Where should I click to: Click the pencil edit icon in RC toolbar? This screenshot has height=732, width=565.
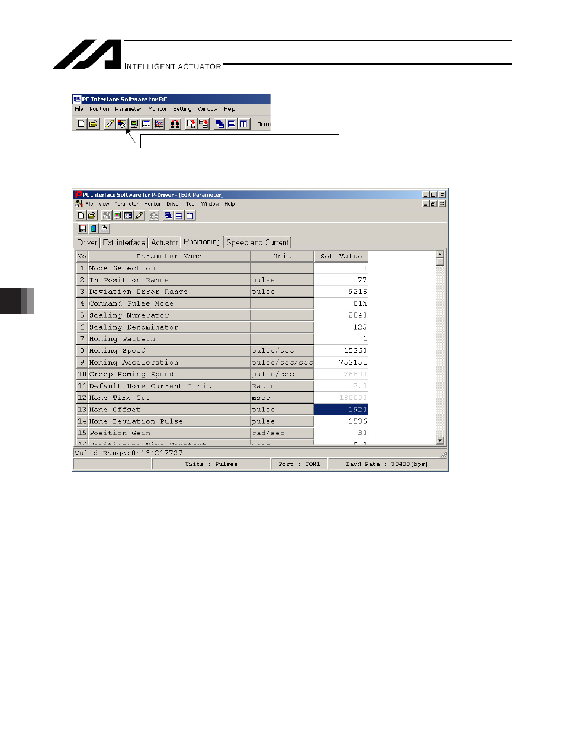tap(110, 124)
